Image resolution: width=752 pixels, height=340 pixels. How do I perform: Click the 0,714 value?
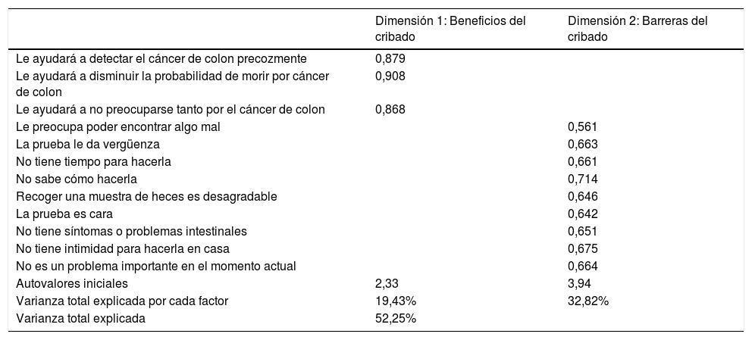coord(583,179)
